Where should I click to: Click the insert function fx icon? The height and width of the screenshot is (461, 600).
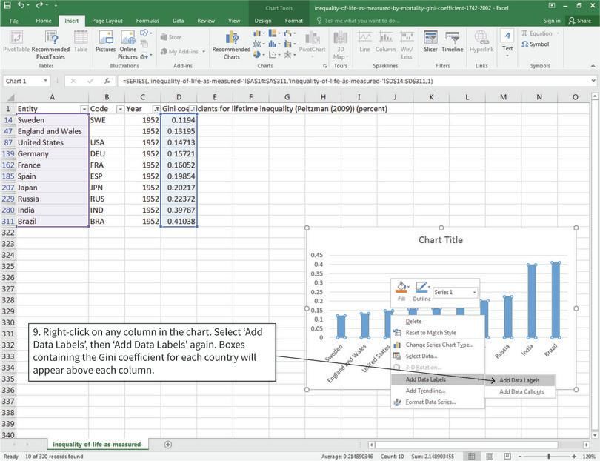coord(107,81)
